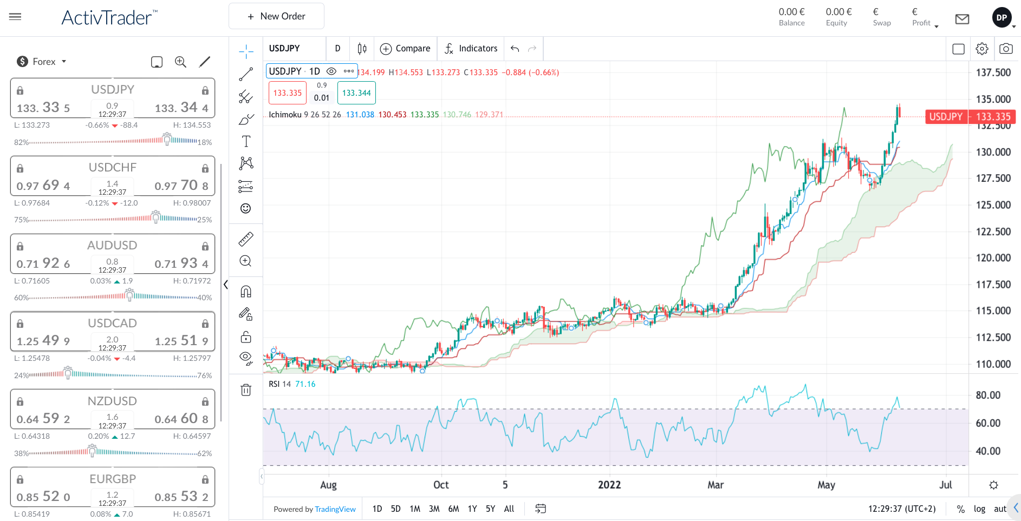Select the ruler measure tool
Image resolution: width=1021 pixels, height=521 pixels.
pos(246,239)
